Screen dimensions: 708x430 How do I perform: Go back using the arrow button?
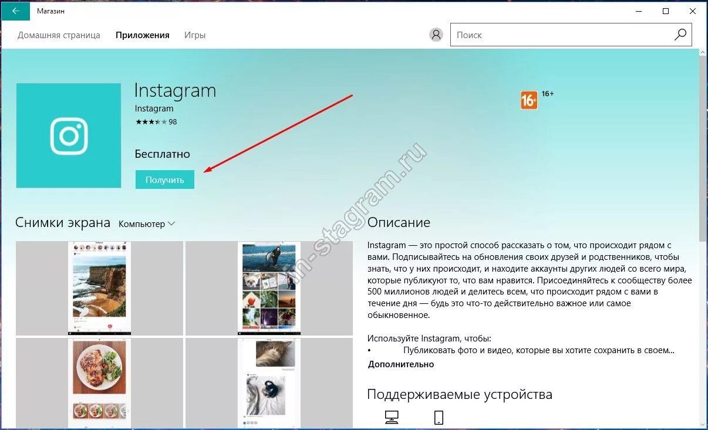[16, 11]
